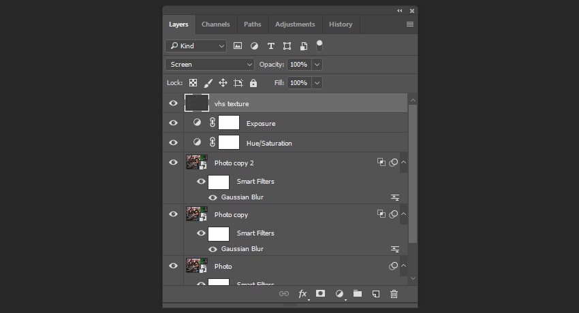Click the link layers icon
The width and height of the screenshot is (579, 313).
pyautogui.click(x=284, y=294)
